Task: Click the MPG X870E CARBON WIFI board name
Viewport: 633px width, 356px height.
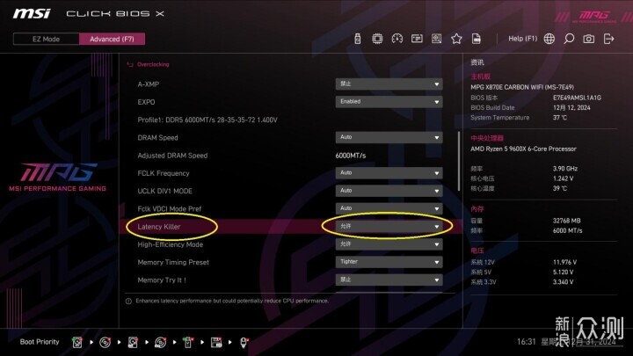Action: [x=522, y=87]
